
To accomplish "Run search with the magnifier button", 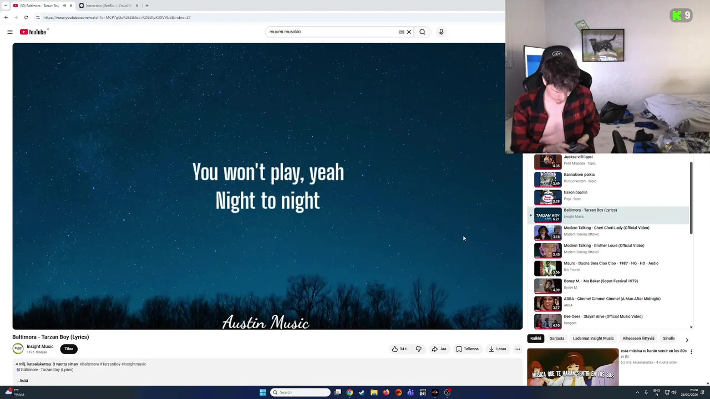I will pyautogui.click(x=423, y=32).
